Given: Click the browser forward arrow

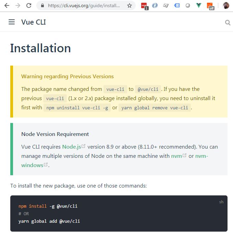Looking at the screenshot, I should click(18, 6).
